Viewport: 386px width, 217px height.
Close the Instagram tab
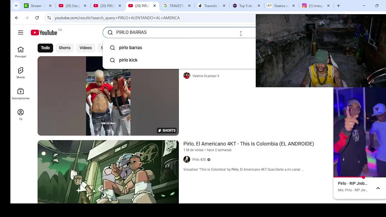click(328, 6)
